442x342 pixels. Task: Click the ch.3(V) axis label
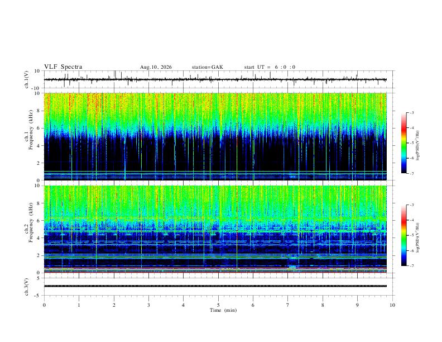pyautogui.click(x=27, y=287)
